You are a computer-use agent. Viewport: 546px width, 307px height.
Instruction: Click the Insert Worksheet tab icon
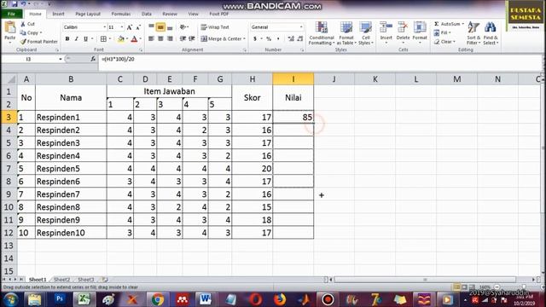click(x=105, y=280)
